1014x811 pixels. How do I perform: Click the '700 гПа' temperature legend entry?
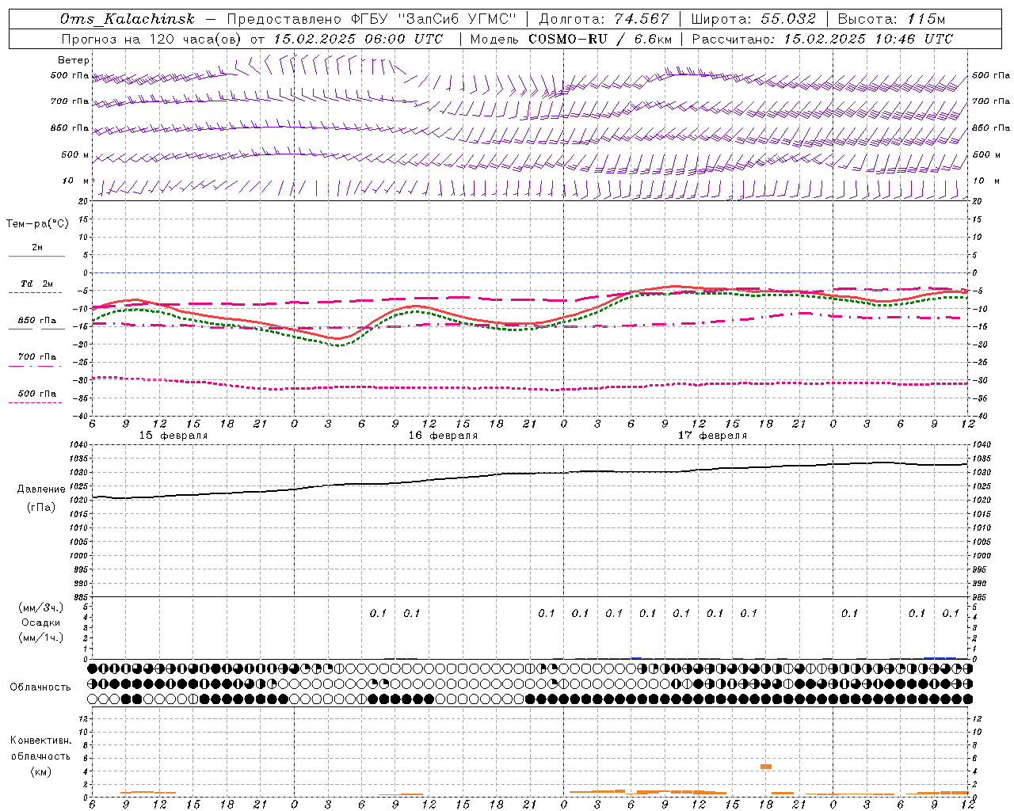click(37, 356)
